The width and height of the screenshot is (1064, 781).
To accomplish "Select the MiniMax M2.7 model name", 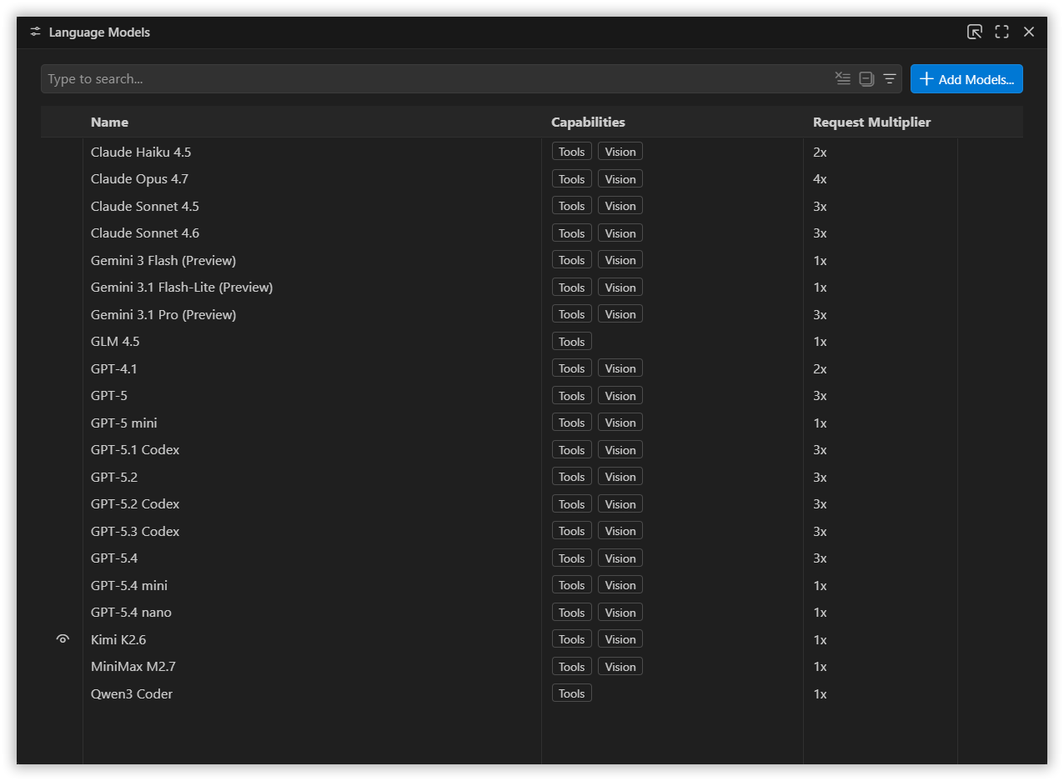I will (133, 667).
